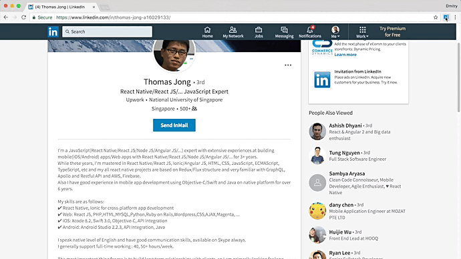Open the Messaging icon

(284, 32)
